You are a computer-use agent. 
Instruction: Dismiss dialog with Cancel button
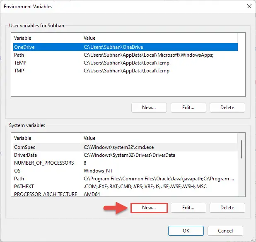[225, 231]
